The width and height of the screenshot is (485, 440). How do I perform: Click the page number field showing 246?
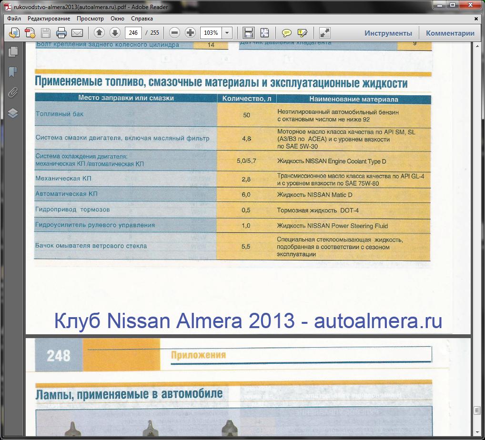(133, 32)
